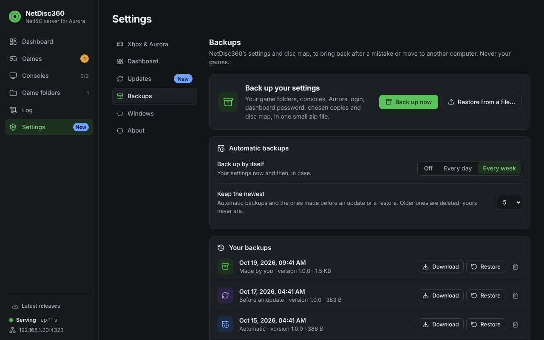Image resolution: width=544 pixels, height=340 pixels.
Task: Open the Keep the newest dropdown
Action: click(509, 202)
